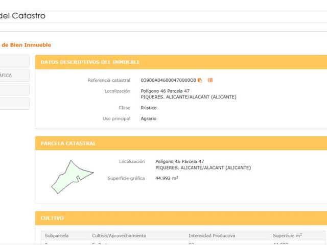Click the 'de Bien Inmueble' orange heading
The height and width of the screenshot is (245, 327).
click(x=26, y=45)
